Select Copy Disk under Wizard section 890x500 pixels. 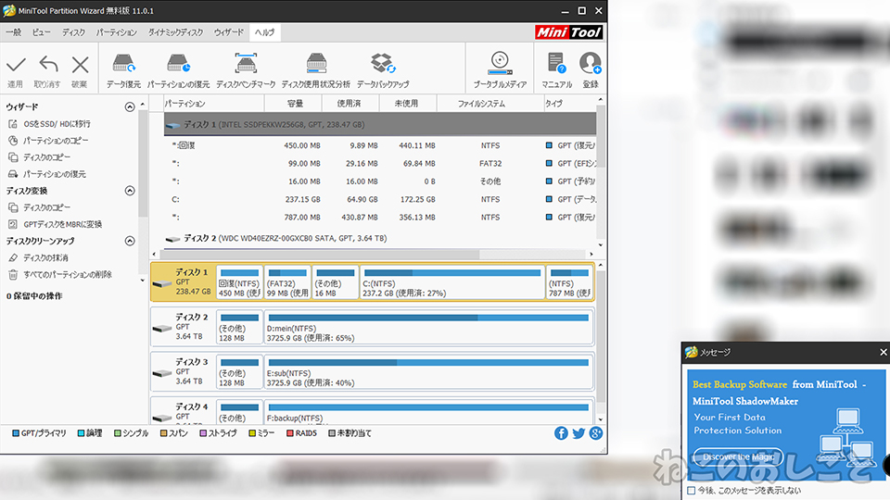[x=46, y=157]
